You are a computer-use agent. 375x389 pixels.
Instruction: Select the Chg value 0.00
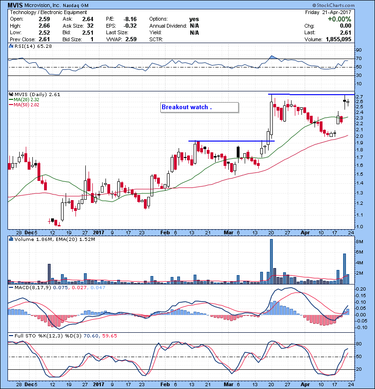pos(346,26)
